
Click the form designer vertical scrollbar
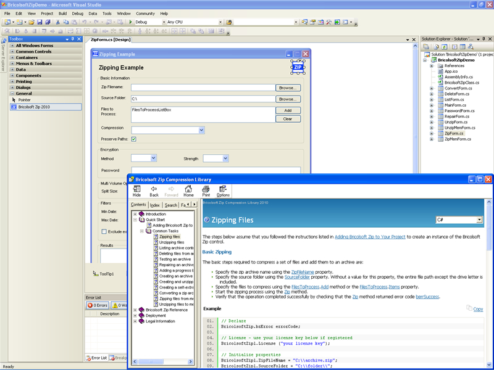coord(415,108)
